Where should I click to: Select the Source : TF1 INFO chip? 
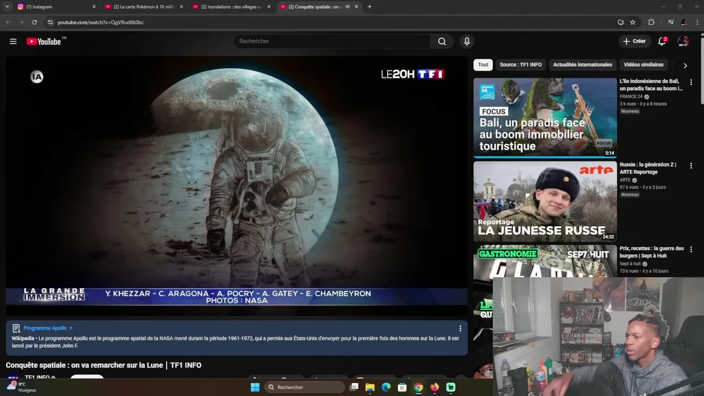click(x=520, y=65)
